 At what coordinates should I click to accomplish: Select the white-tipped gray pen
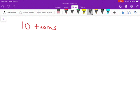click(72, 12)
